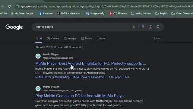Click into the mumu player search field
This screenshot has height=109, width=193.
tap(81, 27)
